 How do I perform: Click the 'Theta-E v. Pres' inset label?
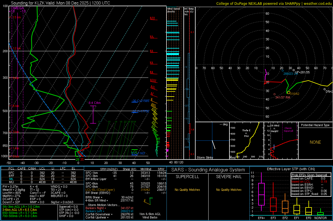tap(246, 133)
